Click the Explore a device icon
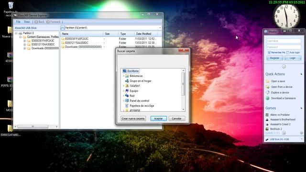The image size is (306, 172). (x=268, y=93)
